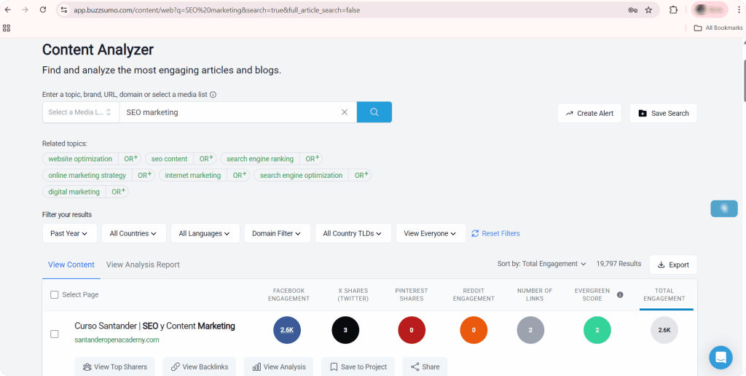Open Domain Filter dropdown
This screenshot has width=746, height=376.
click(x=277, y=233)
